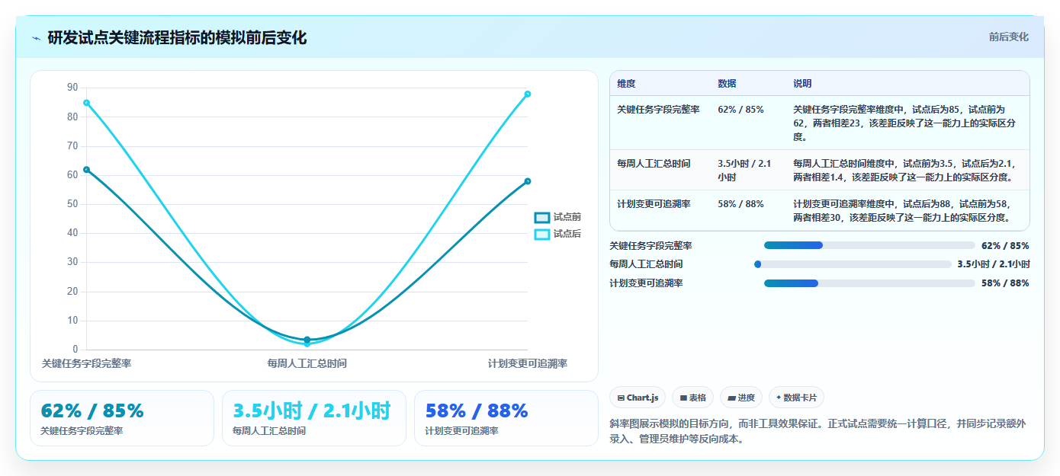Click the Chart.js tag

tap(638, 398)
